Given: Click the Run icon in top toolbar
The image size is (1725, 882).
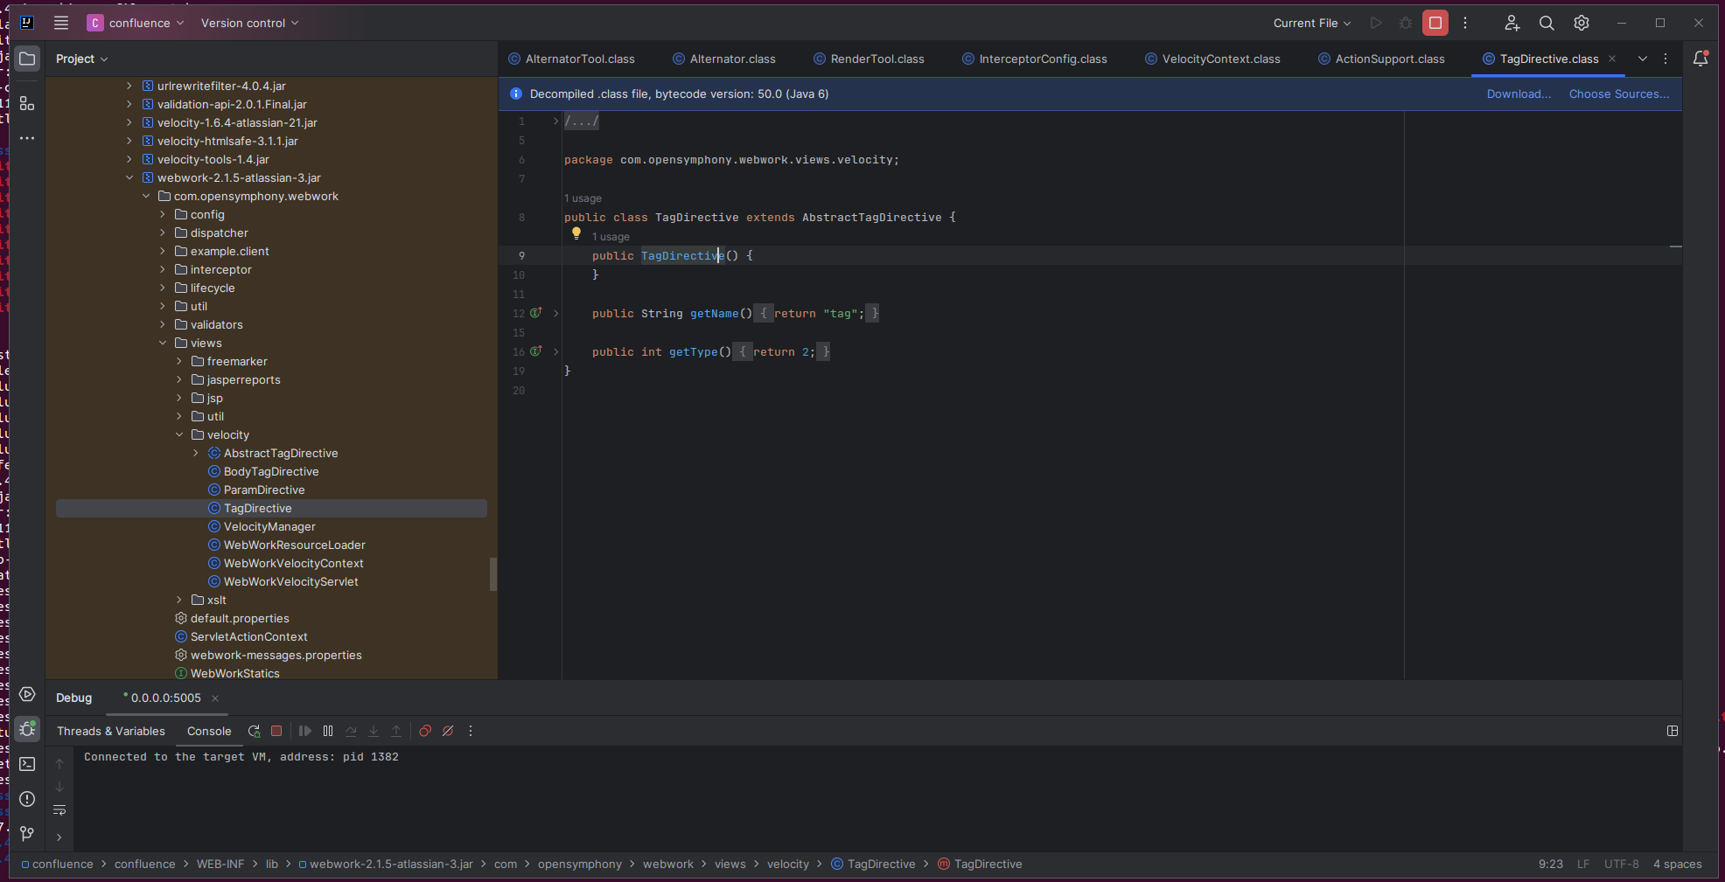Looking at the screenshot, I should pyautogui.click(x=1376, y=23).
